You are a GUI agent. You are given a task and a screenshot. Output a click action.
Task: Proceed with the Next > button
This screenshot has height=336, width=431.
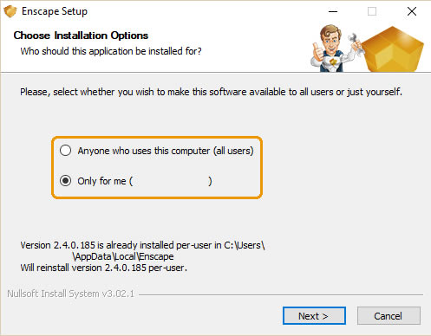coord(314,316)
